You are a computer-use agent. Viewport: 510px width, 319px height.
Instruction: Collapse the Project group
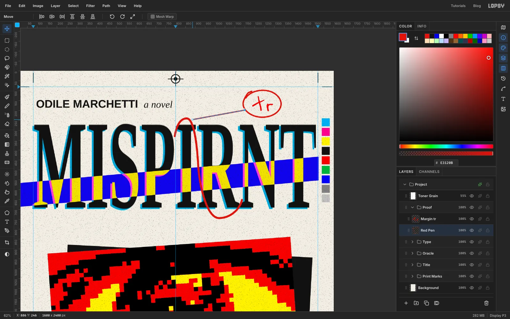coord(405,184)
